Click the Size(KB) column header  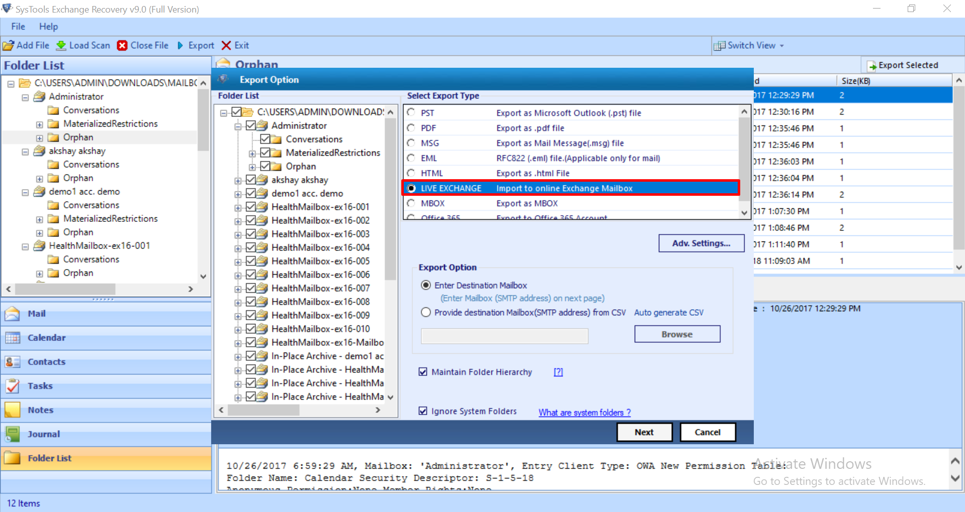(894, 81)
